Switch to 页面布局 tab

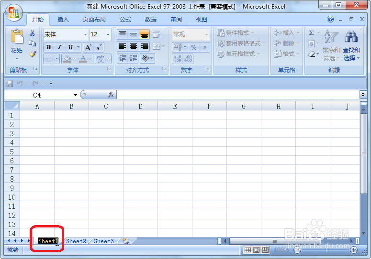point(94,20)
